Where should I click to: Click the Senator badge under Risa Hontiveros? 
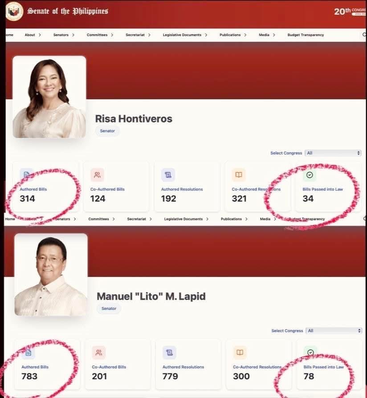click(107, 131)
